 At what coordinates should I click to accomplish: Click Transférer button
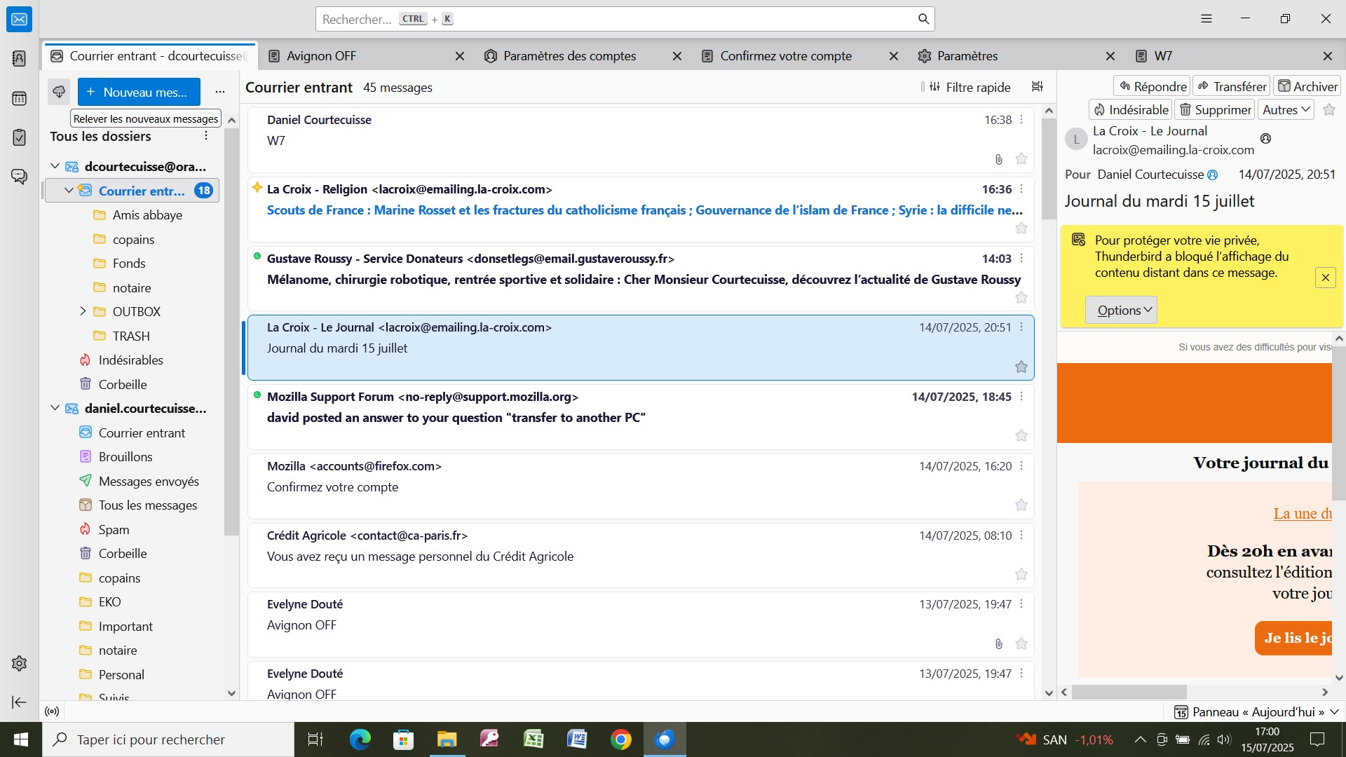(x=1231, y=86)
